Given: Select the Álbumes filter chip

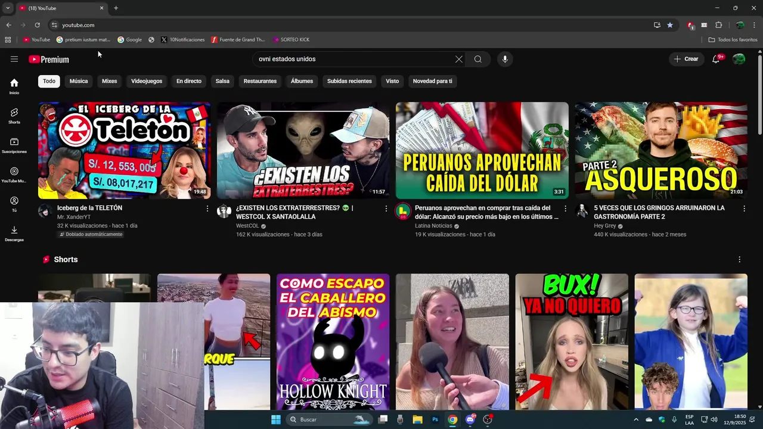Looking at the screenshot, I should 302,81.
